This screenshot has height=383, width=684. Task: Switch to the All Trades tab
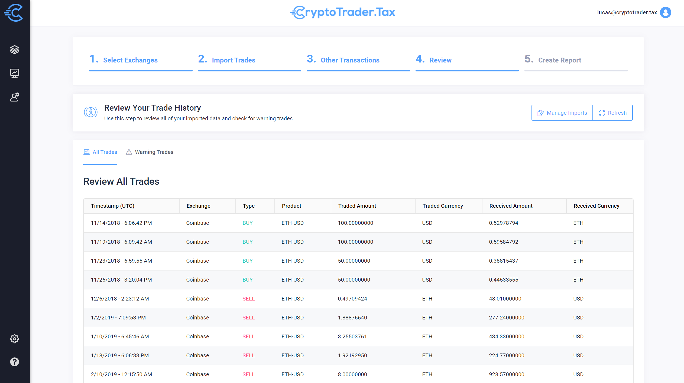tap(100, 152)
